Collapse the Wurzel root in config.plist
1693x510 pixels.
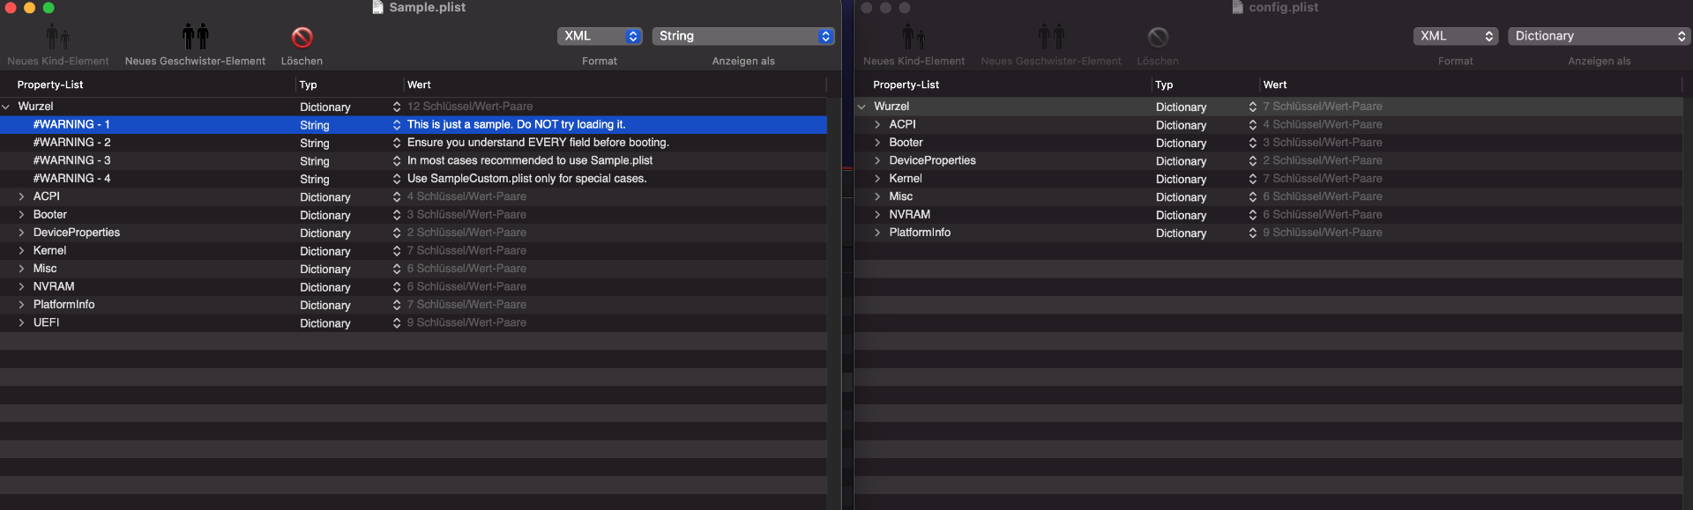click(861, 107)
